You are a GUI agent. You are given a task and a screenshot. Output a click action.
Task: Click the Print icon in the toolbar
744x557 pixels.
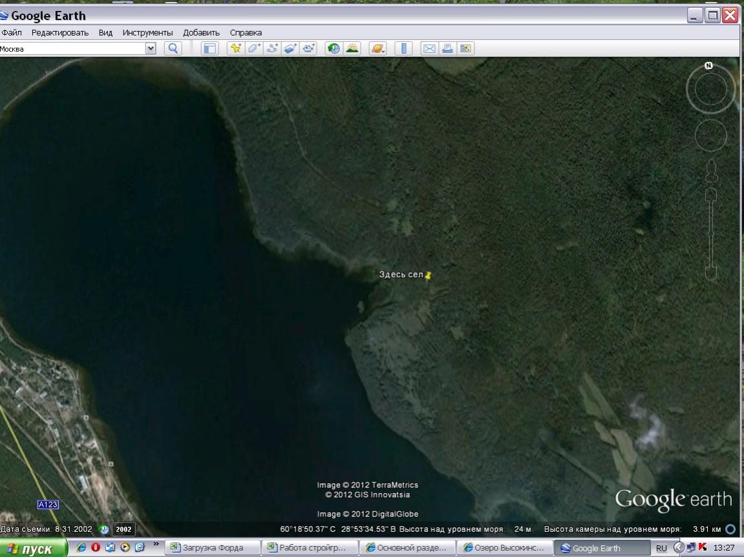point(447,48)
